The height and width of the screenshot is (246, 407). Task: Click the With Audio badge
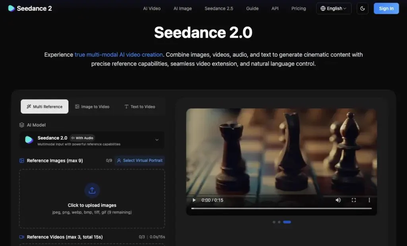click(82, 138)
